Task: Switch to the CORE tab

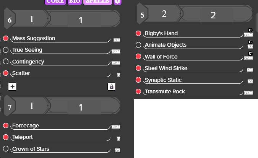Action: tap(55, 2)
